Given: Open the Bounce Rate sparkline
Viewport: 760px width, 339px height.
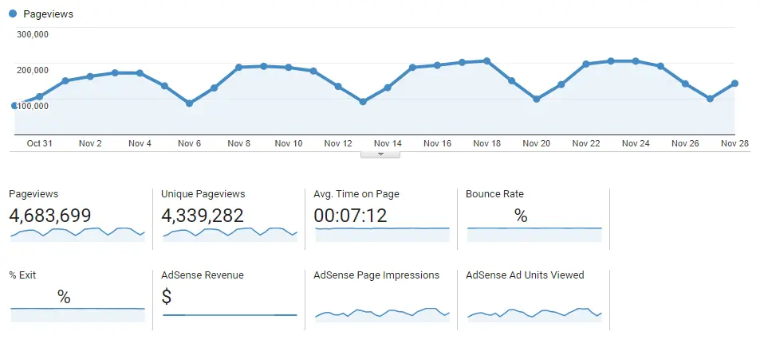Looking at the screenshot, I should [x=534, y=235].
